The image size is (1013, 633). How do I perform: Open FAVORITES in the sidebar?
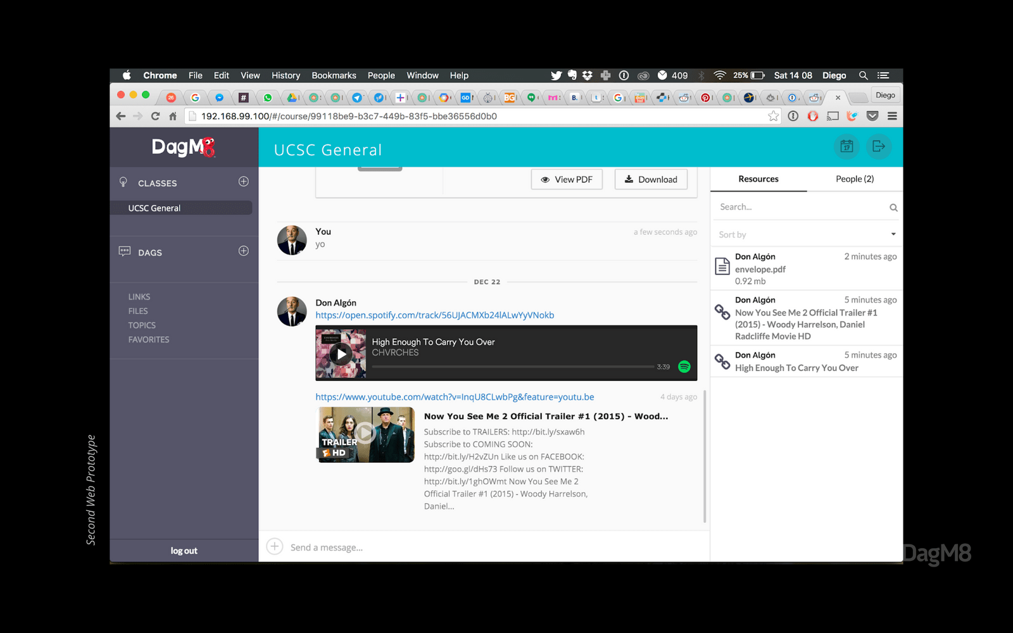149,340
